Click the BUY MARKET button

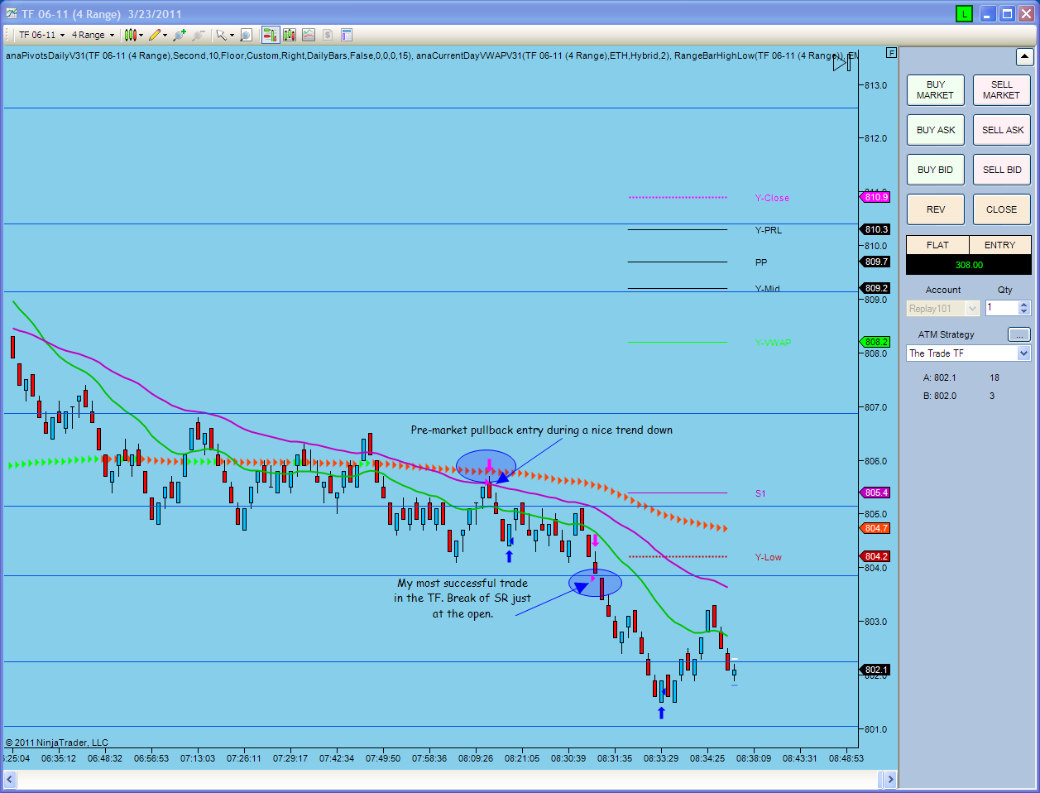936,90
